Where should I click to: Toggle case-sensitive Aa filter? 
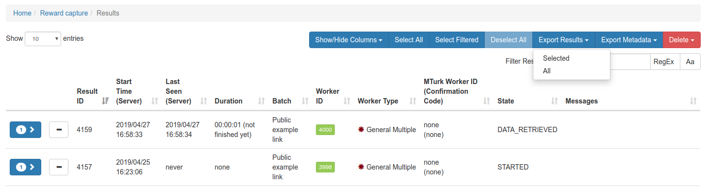pos(690,62)
